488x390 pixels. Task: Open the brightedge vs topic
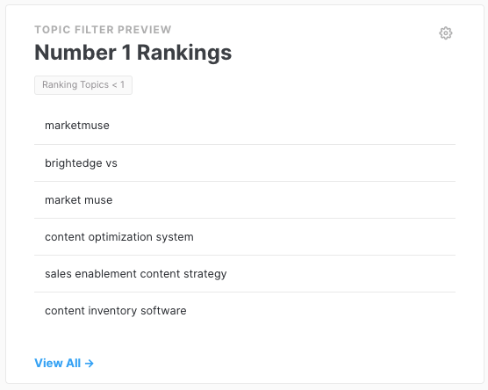[x=245, y=162]
